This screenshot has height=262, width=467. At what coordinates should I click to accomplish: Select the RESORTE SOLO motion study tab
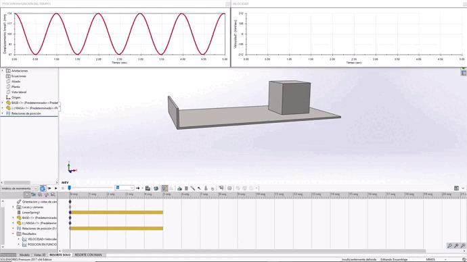click(60, 255)
